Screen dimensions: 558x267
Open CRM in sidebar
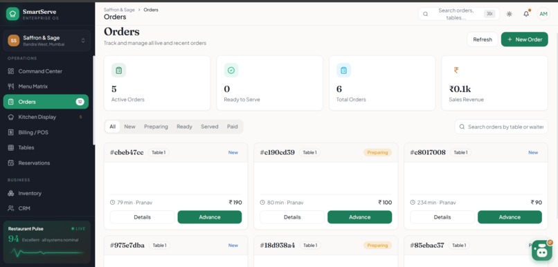click(x=46, y=208)
